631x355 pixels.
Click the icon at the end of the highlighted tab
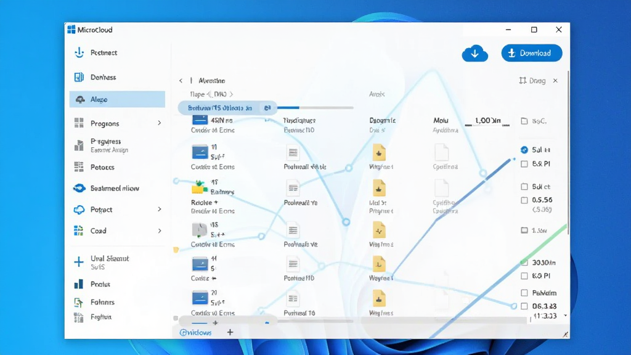(x=267, y=108)
